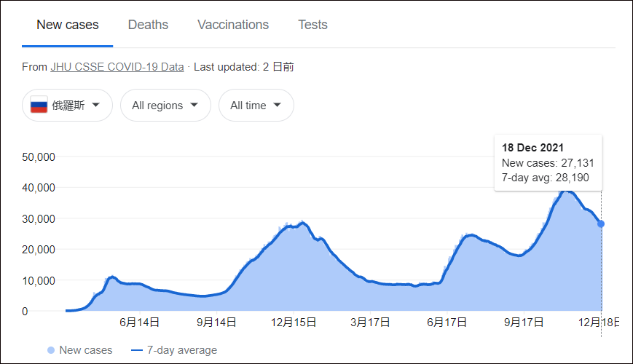
Task: Click the blue New cases legend dot
Action: tap(50, 350)
